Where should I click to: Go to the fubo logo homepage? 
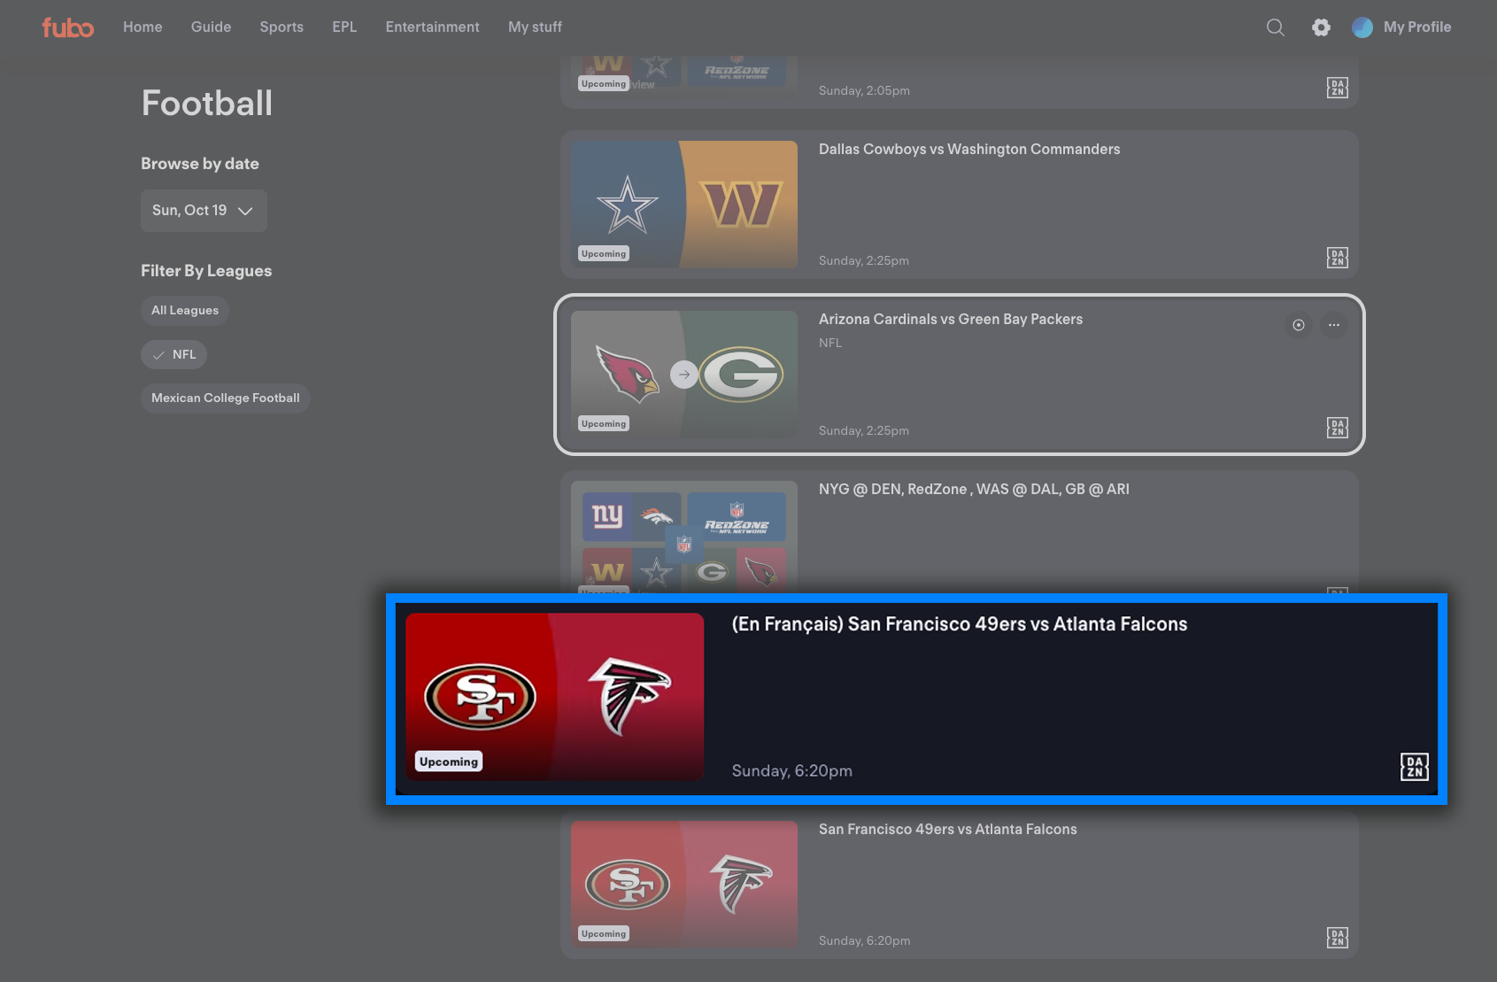(67, 27)
